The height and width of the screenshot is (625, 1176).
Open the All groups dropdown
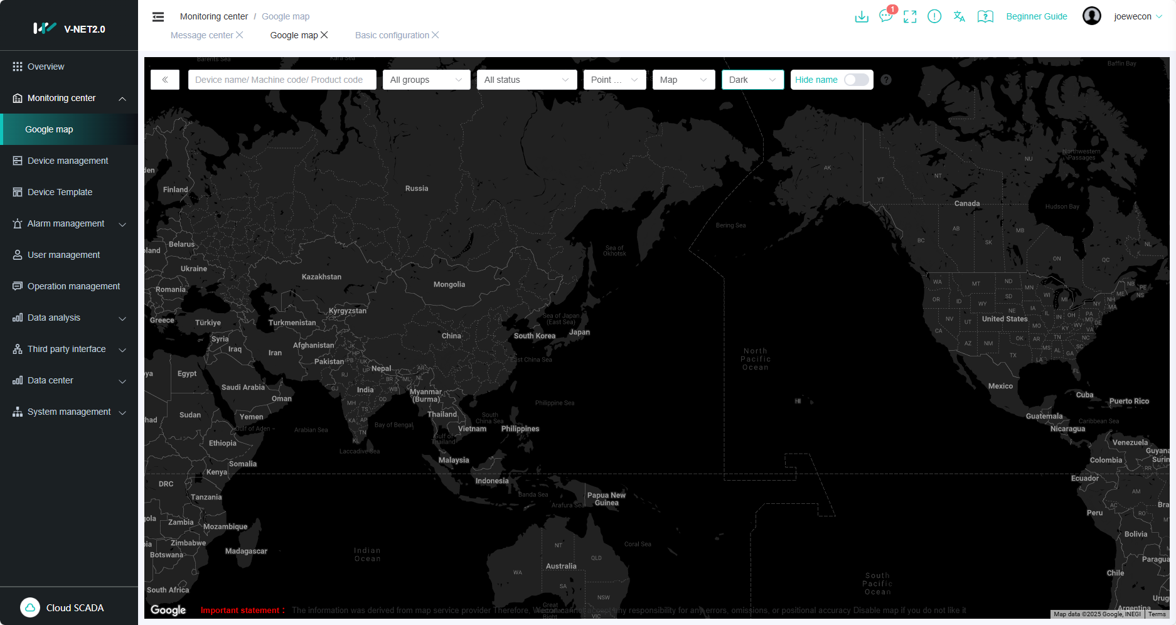coord(426,80)
